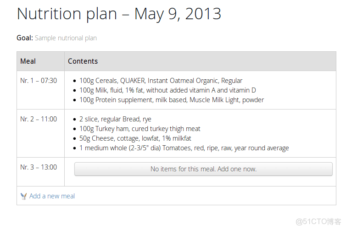Click the 2 slice rye Bread item
Screen dimensions: 346x230
pos(115,119)
